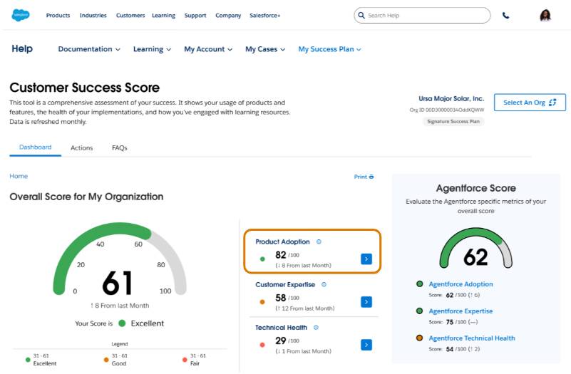Open the Product Adoption info icon
The image size is (571, 374).
(x=319, y=241)
